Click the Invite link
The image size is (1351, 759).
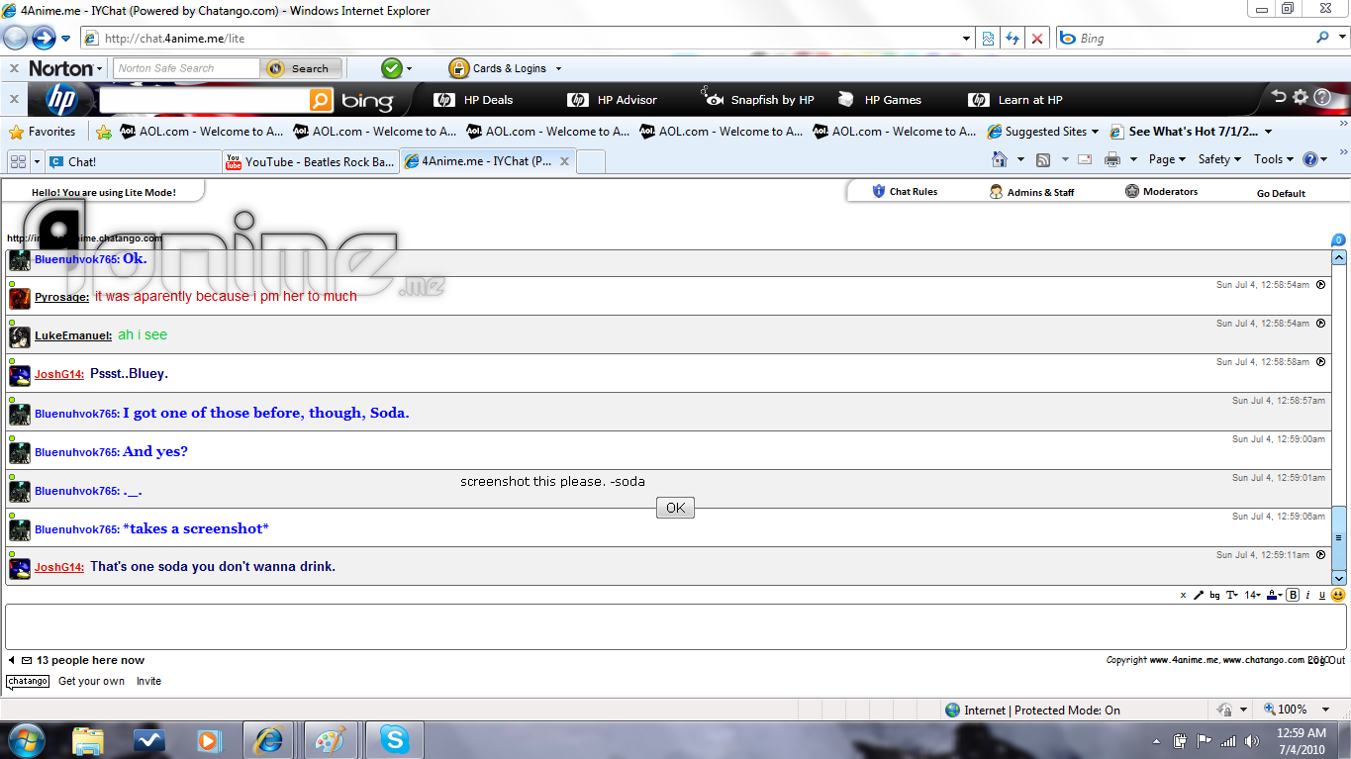[148, 681]
